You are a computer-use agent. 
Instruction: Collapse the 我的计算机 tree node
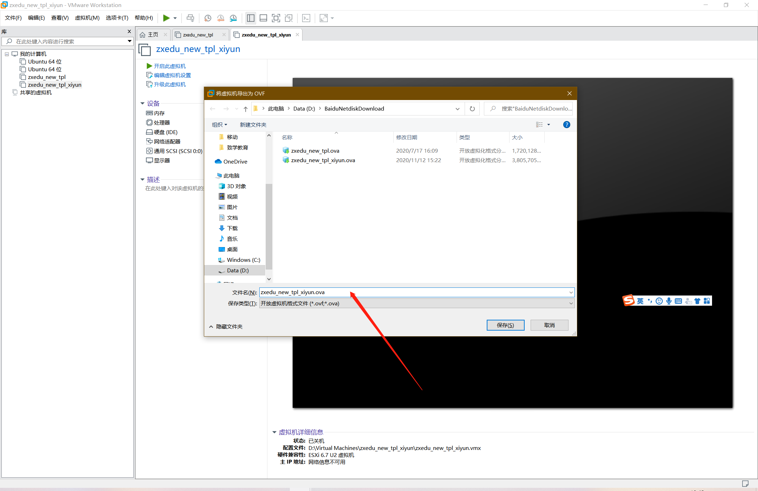[7, 54]
